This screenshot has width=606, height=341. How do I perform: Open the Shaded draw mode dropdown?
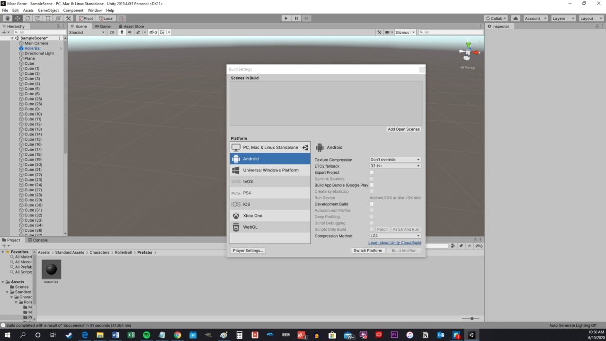tap(88, 32)
